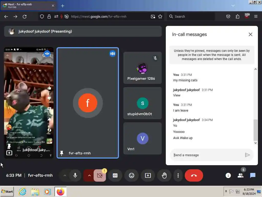Click the jukydoof jukydoof (Presenting) banner

83,31
